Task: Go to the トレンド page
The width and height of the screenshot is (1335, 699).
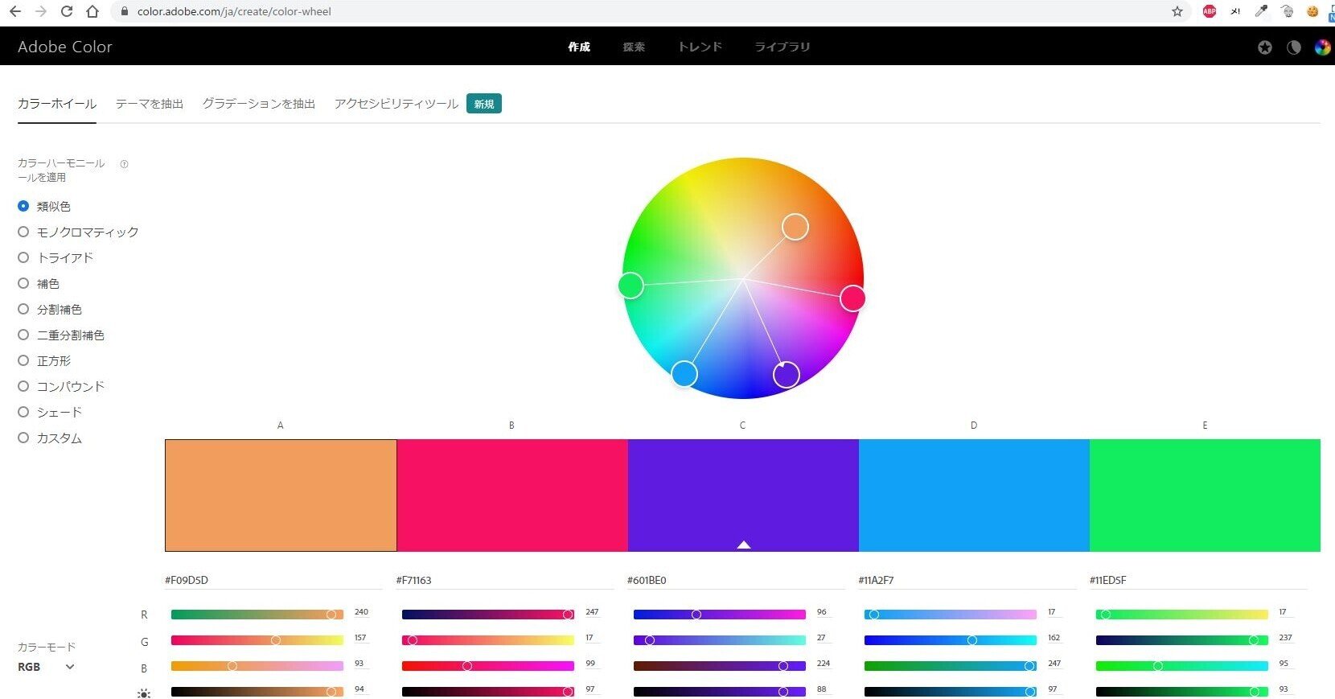Action: (700, 47)
